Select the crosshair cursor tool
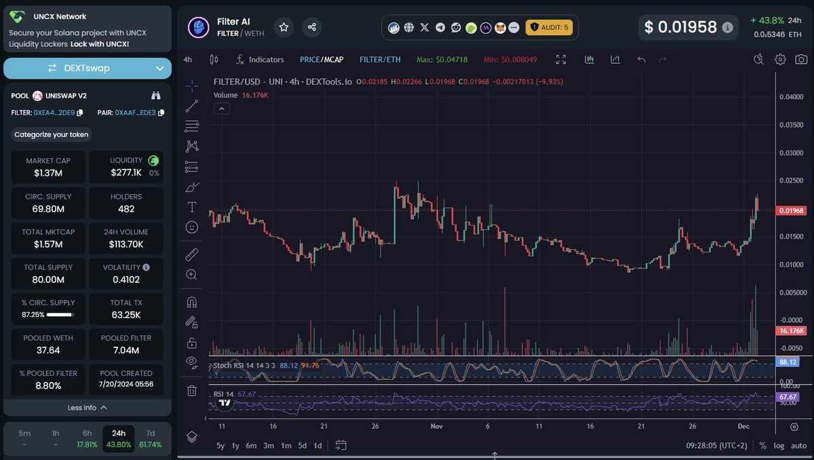 point(192,85)
